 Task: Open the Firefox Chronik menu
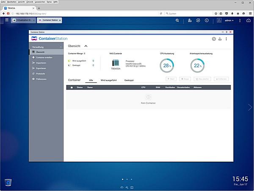point(30,2)
